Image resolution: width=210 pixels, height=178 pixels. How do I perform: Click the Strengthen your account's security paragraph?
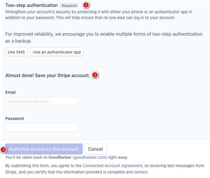pyautogui.click(x=99, y=15)
